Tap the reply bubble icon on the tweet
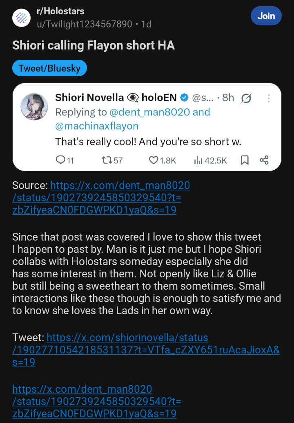The width and height of the screenshot is (294, 423). point(60,160)
